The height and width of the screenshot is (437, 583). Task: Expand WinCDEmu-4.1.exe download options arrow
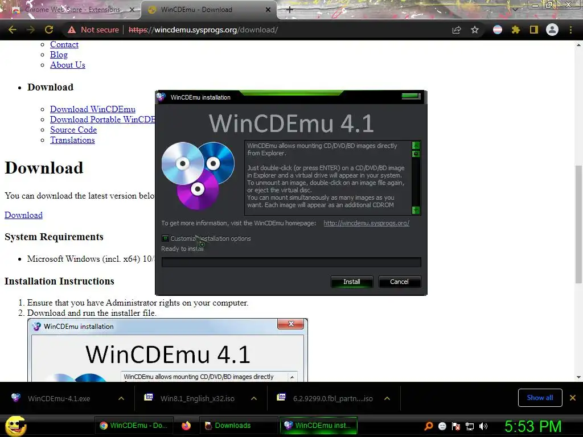(x=121, y=398)
